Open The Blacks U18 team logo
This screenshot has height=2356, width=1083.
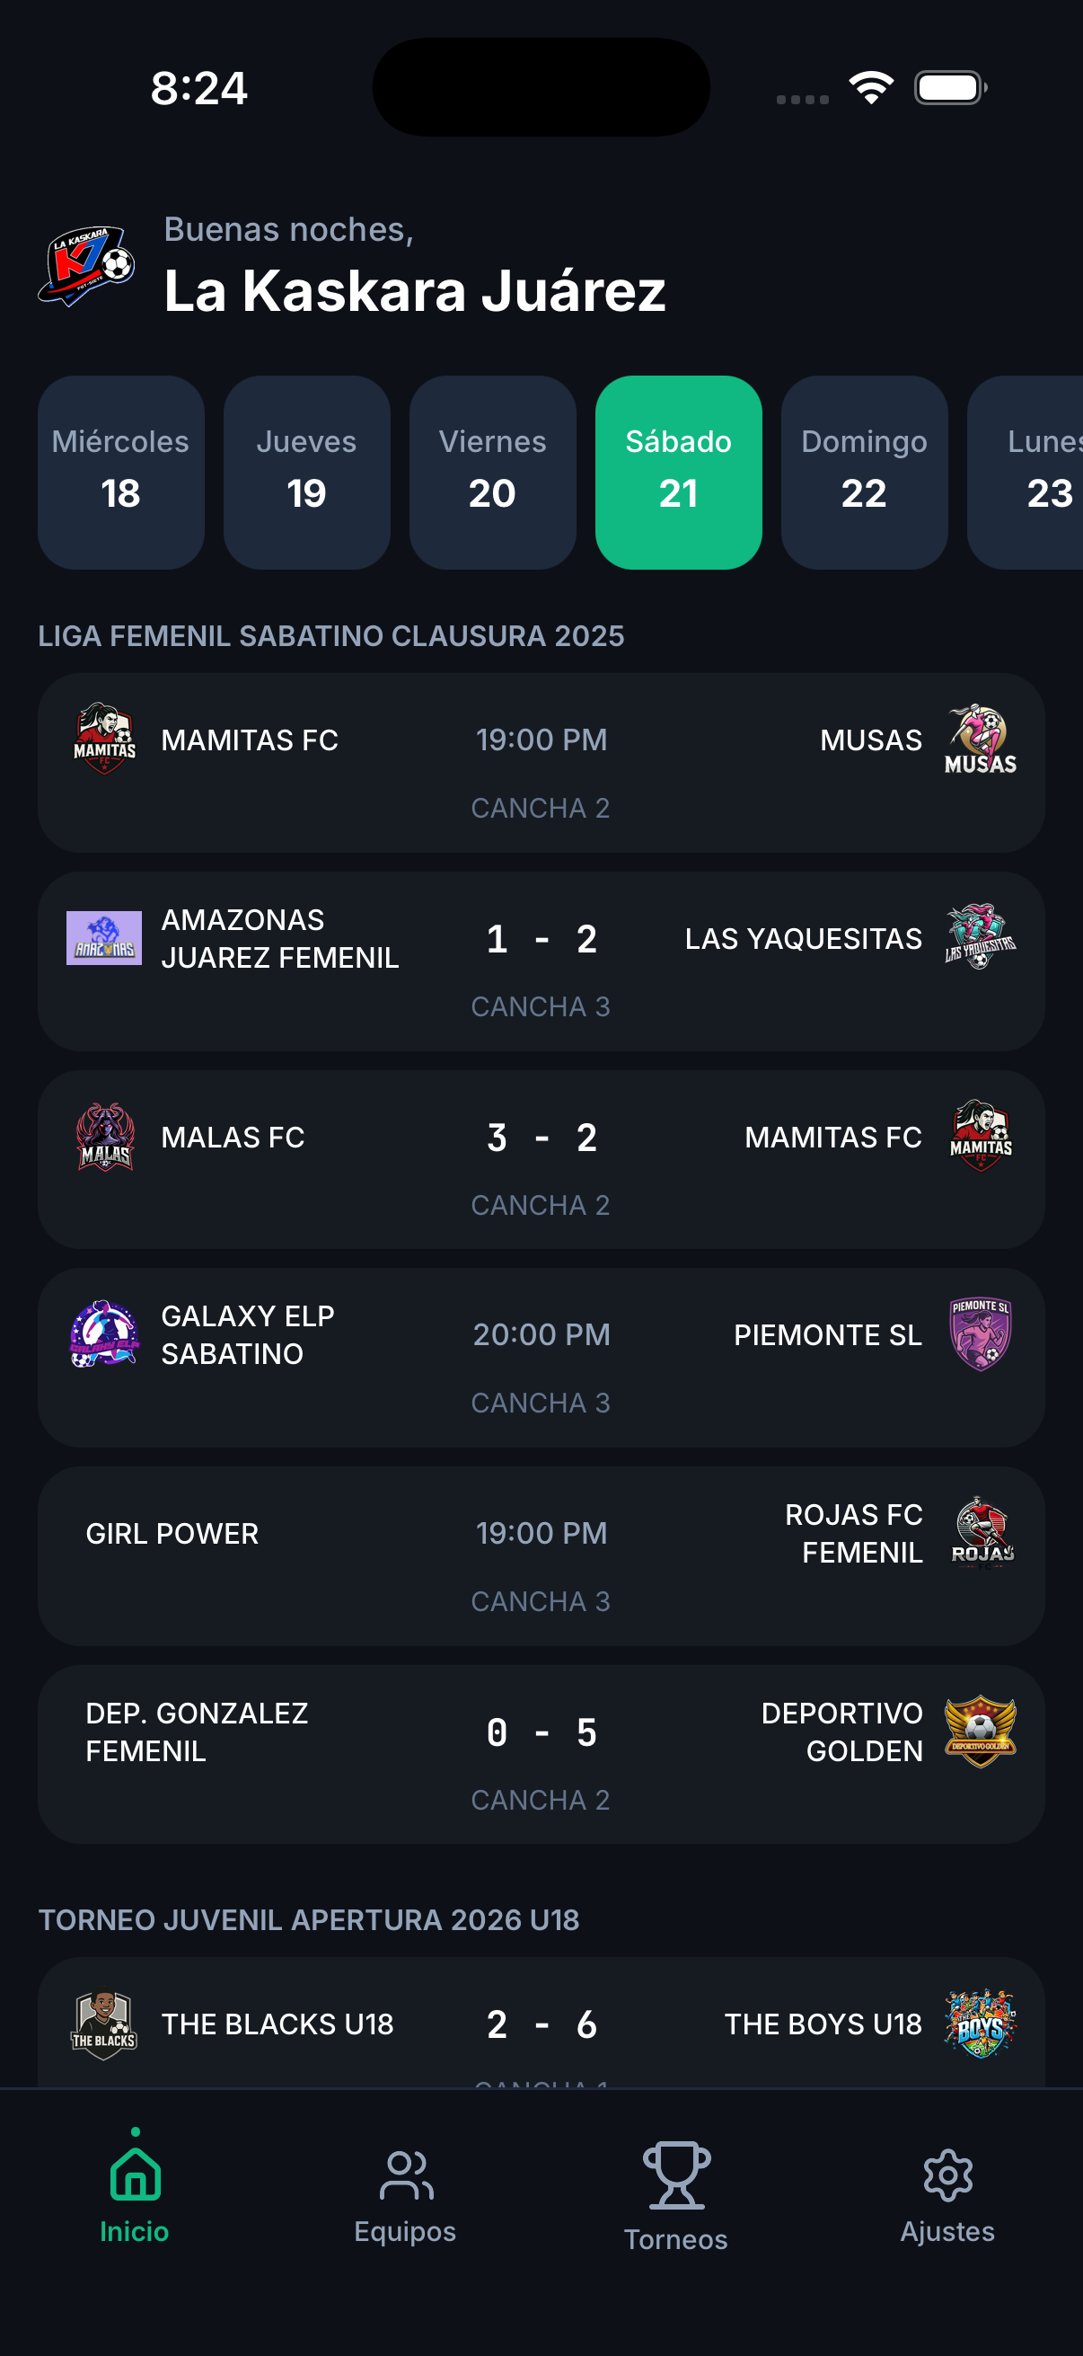pyautogui.click(x=104, y=2024)
